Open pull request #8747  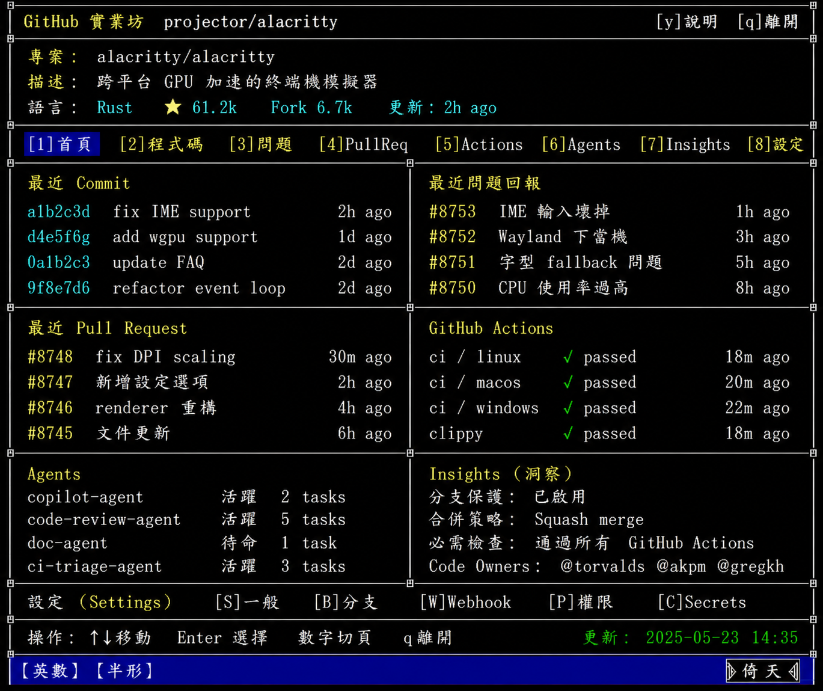(x=50, y=382)
